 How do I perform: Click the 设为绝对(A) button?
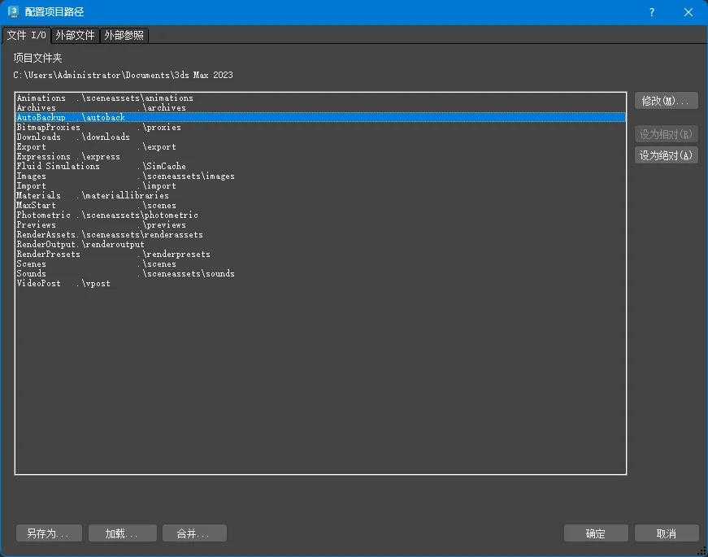[666, 155]
